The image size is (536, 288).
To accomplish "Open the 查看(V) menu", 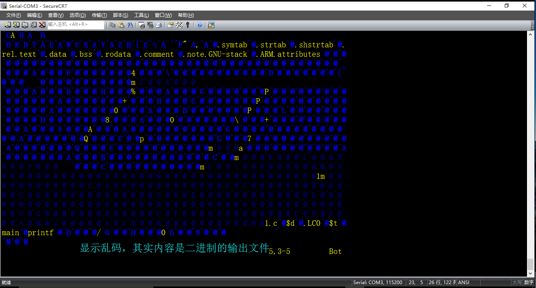I will click(x=56, y=15).
